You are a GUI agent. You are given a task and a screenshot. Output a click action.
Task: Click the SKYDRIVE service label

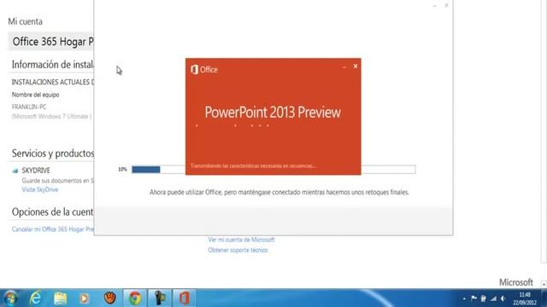click(x=36, y=171)
